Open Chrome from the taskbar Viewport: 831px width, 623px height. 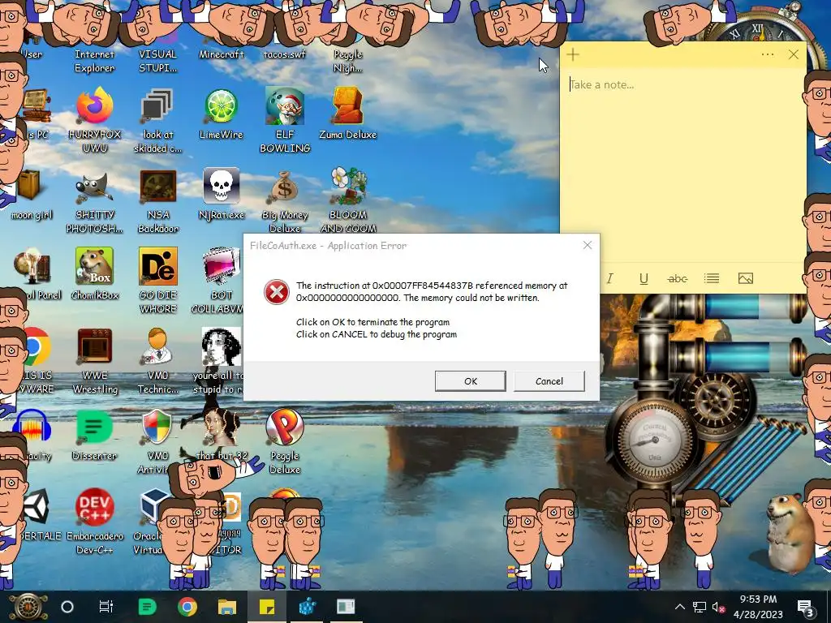pos(187,607)
